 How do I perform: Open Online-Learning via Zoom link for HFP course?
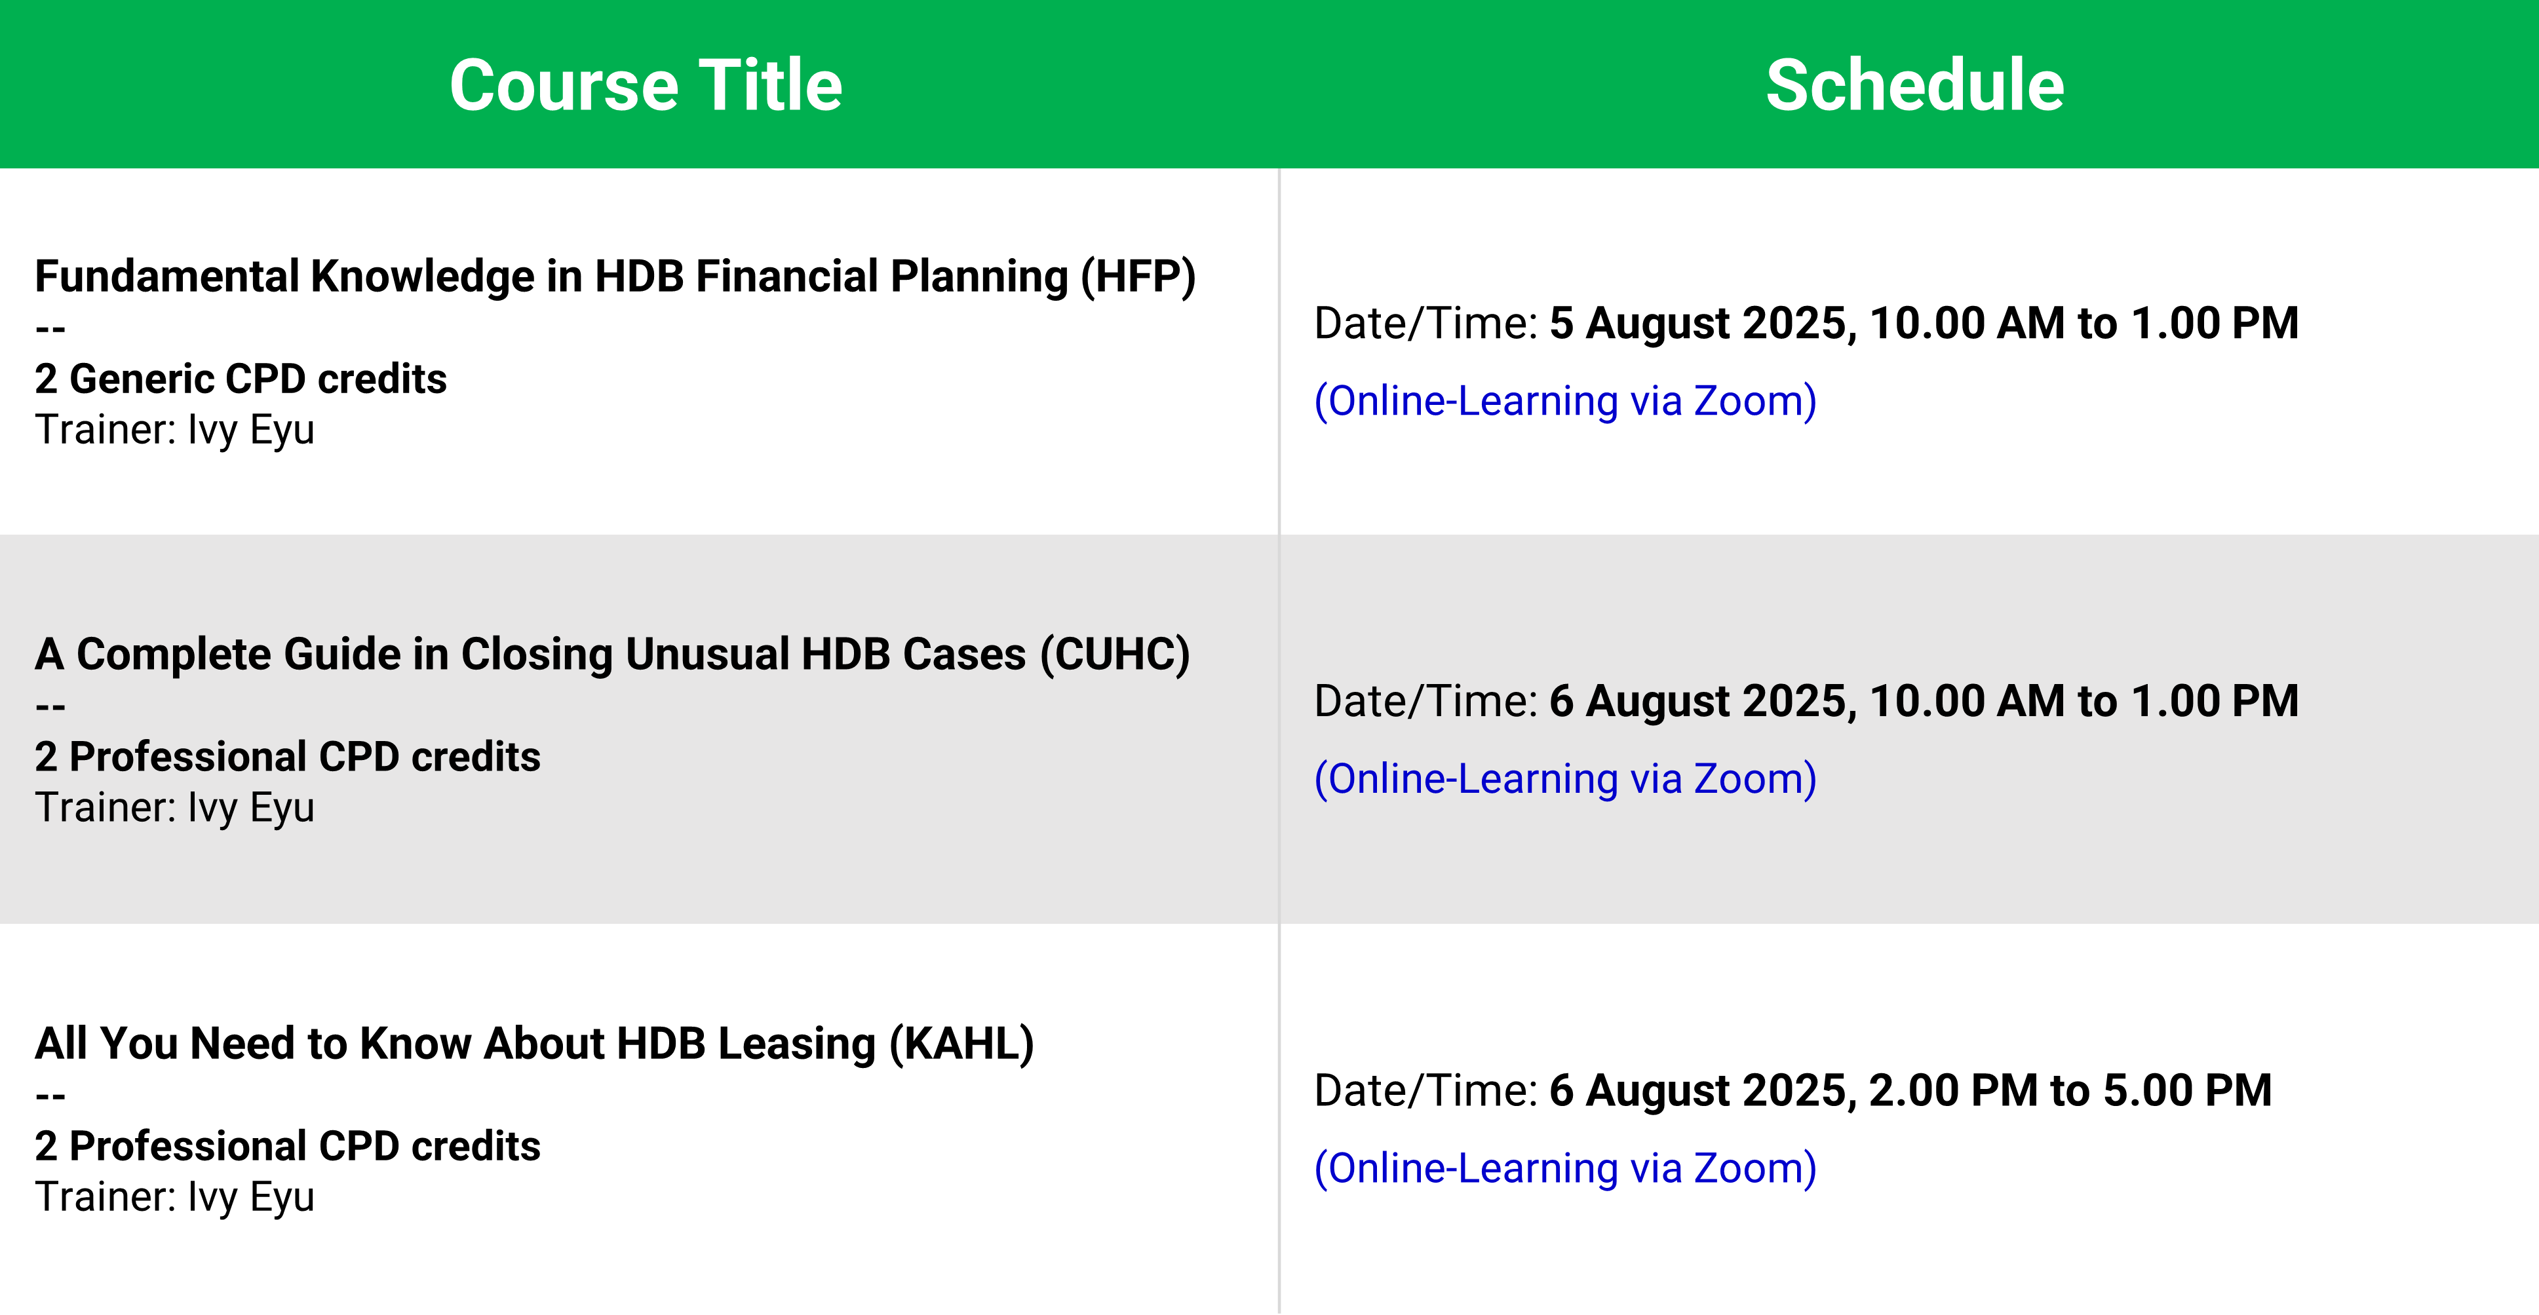(x=1565, y=401)
